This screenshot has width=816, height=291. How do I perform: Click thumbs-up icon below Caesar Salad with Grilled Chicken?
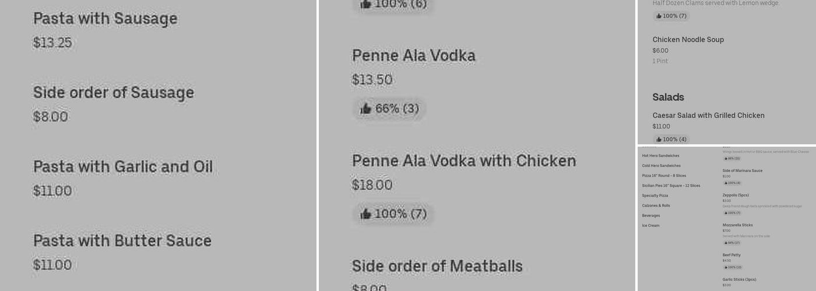coord(659,140)
